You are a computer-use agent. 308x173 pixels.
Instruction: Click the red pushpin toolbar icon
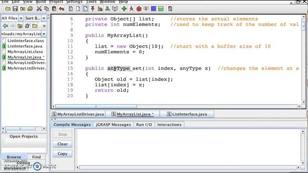(92, 9)
